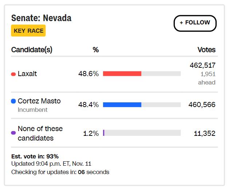Viewport: 229px width, 189px height.
Task: Click the + FOLLOW button
Action: pyautogui.click(x=195, y=23)
